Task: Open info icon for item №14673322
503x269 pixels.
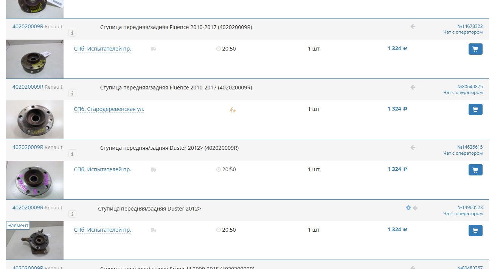Action: tap(72, 33)
